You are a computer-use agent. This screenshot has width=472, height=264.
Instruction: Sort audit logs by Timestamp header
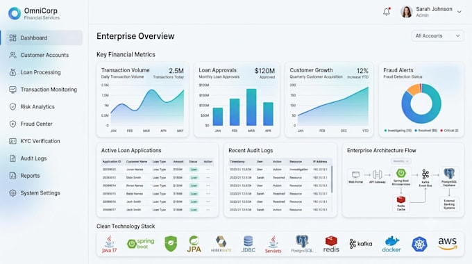click(x=237, y=162)
